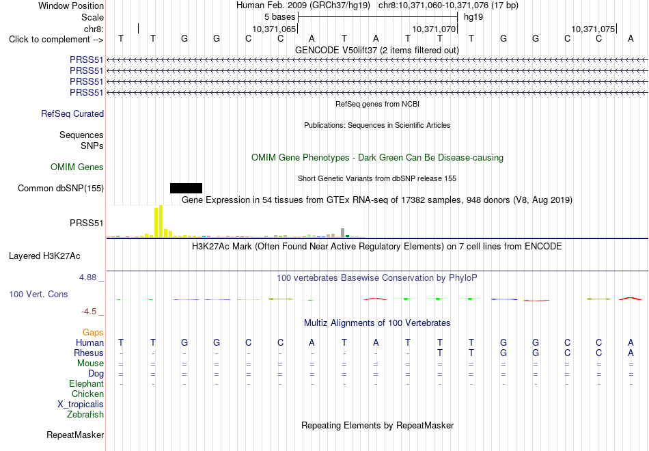Click the black Common dbSNP(155) variant block
Viewport: 649px width, 451px height.
point(186,189)
